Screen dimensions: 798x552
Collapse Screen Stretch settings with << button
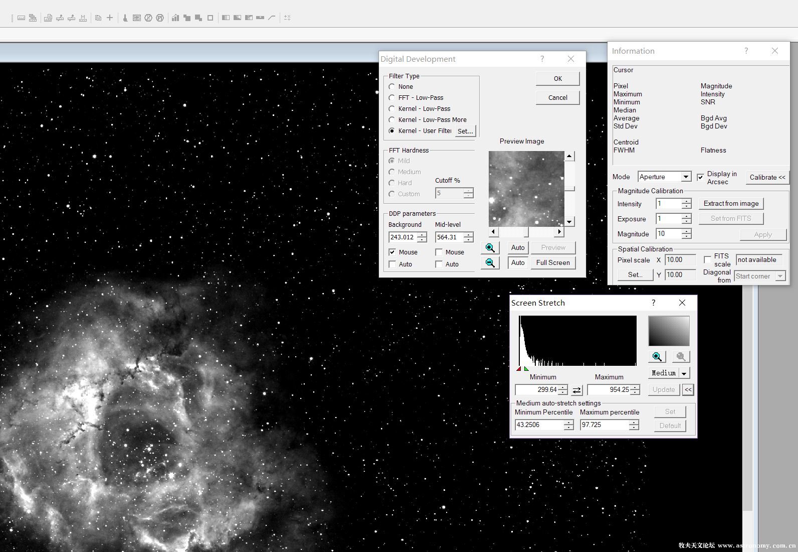tap(688, 390)
